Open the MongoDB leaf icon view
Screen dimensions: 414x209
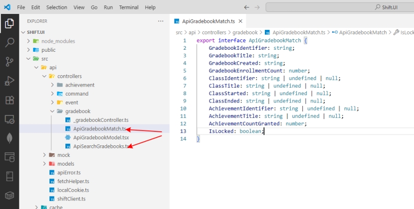click(x=9, y=138)
